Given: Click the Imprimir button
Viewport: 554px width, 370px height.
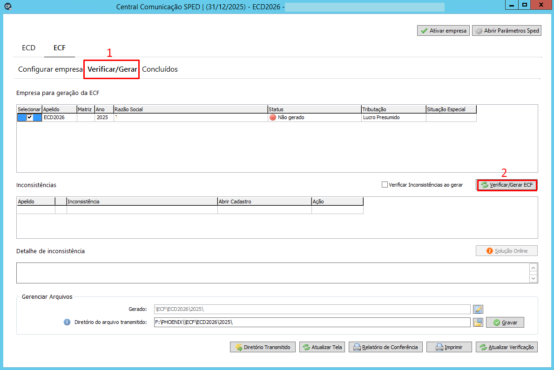Looking at the screenshot, I should pos(449,347).
